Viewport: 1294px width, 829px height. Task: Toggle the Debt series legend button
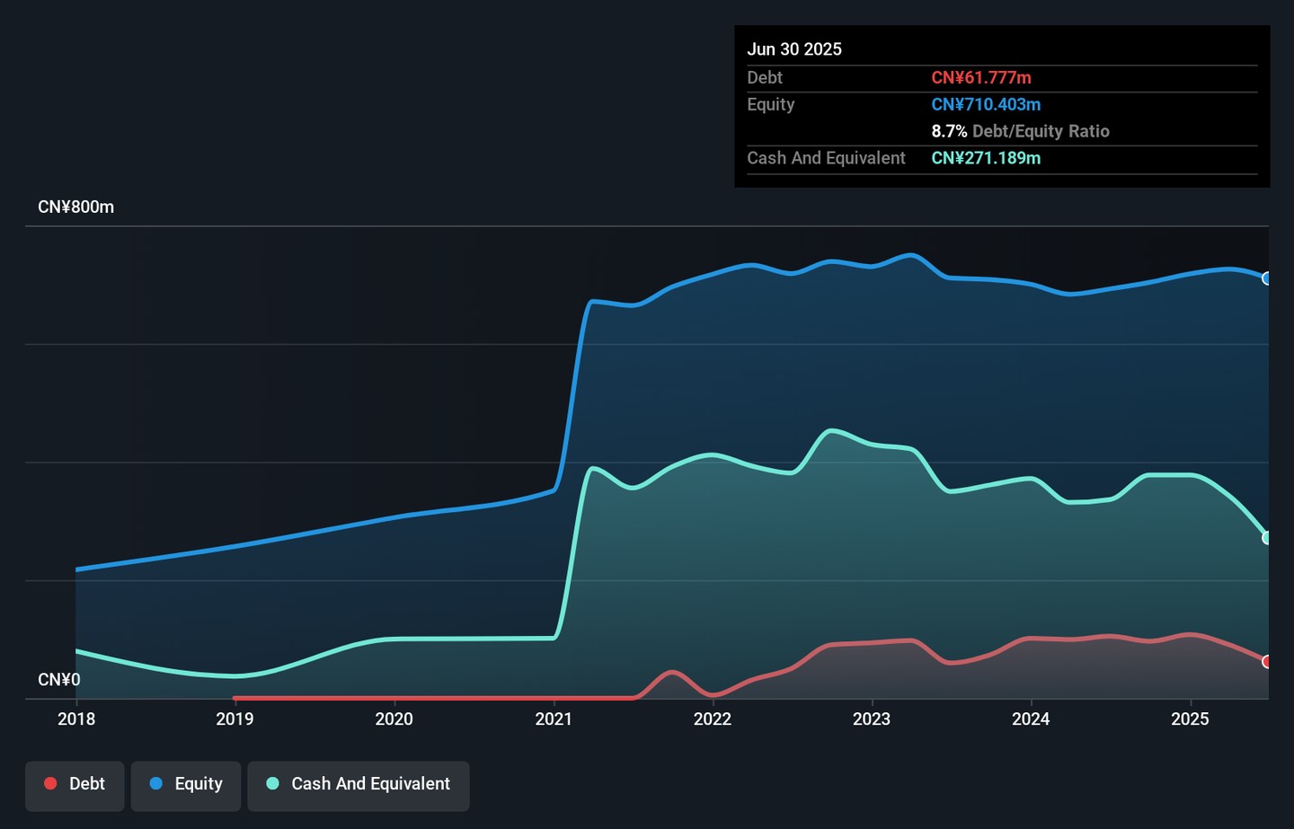[x=75, y=786]
